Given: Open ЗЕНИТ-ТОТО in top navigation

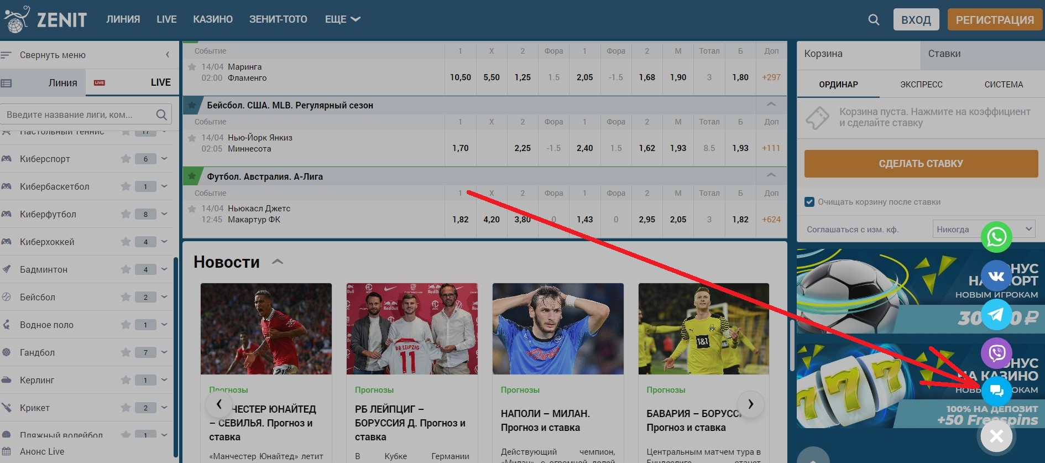Looking at the screenshot, I should point(278,19).
